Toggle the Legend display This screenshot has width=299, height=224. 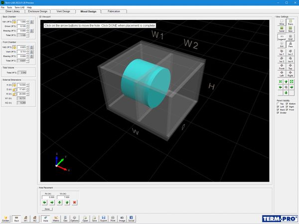[x=282, y=37]
